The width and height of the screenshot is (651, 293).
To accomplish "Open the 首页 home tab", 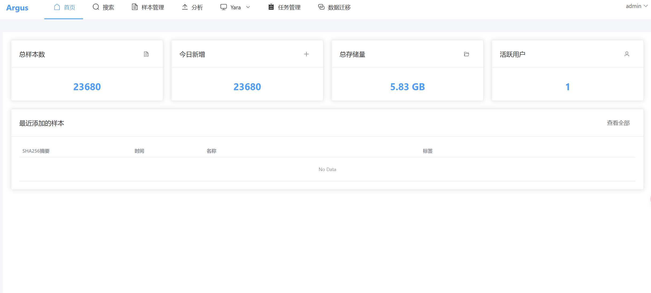I will click(64, 7).
